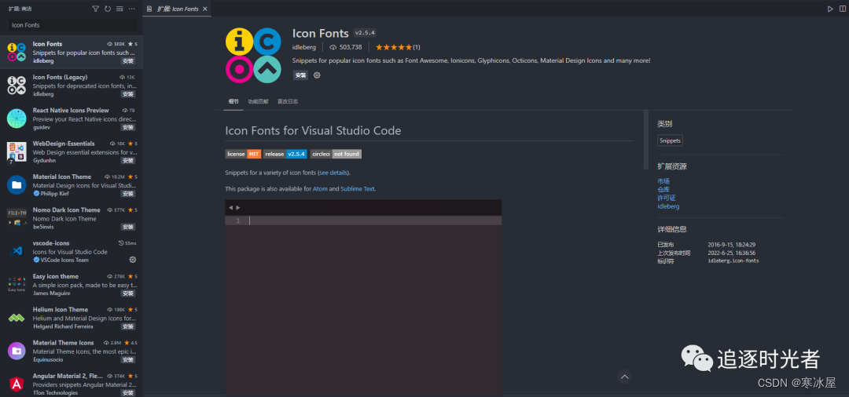This screenshot has height=397, width=849.
Task: Install Icon Fonts (Legacy) extension
Action: tap(128, 94)
